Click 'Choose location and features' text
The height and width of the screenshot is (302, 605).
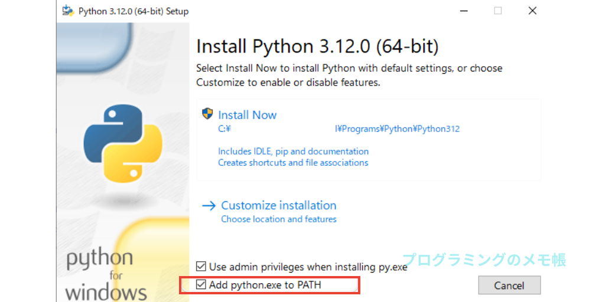279,219
